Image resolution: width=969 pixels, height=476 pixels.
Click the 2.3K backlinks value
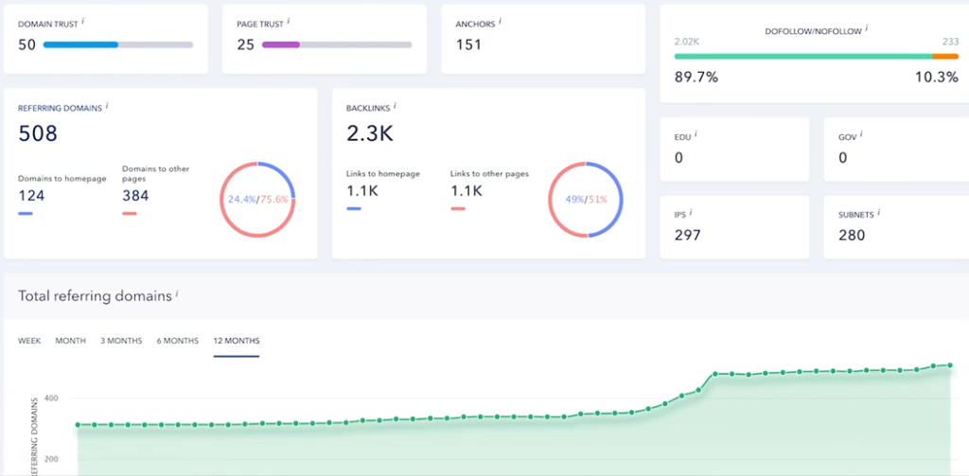370,133
